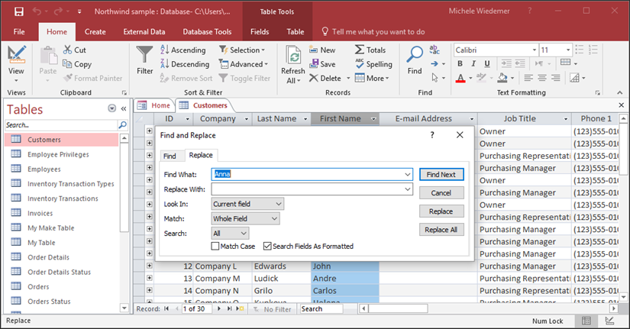Toggle the Match Case checkbox
This screenshot has width=630, height=329.
215,246
